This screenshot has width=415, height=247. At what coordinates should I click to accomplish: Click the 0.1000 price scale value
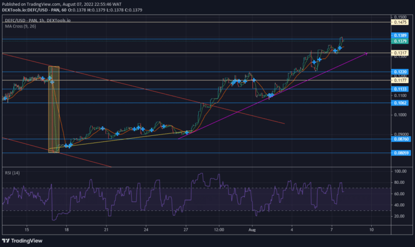(400, 115)
